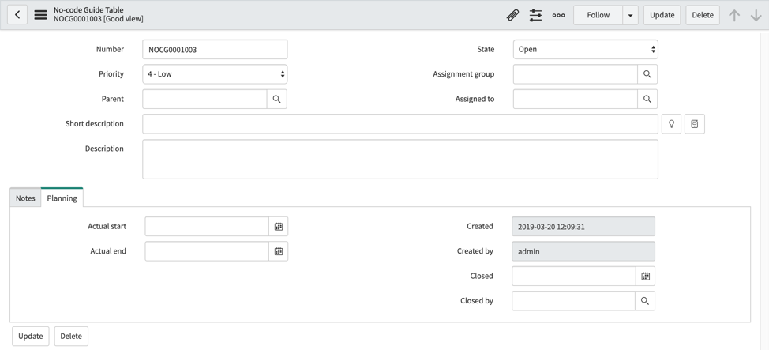Open the Actual start calendar picker
This screenshot has height=350, width=769.
coord(279,227)
